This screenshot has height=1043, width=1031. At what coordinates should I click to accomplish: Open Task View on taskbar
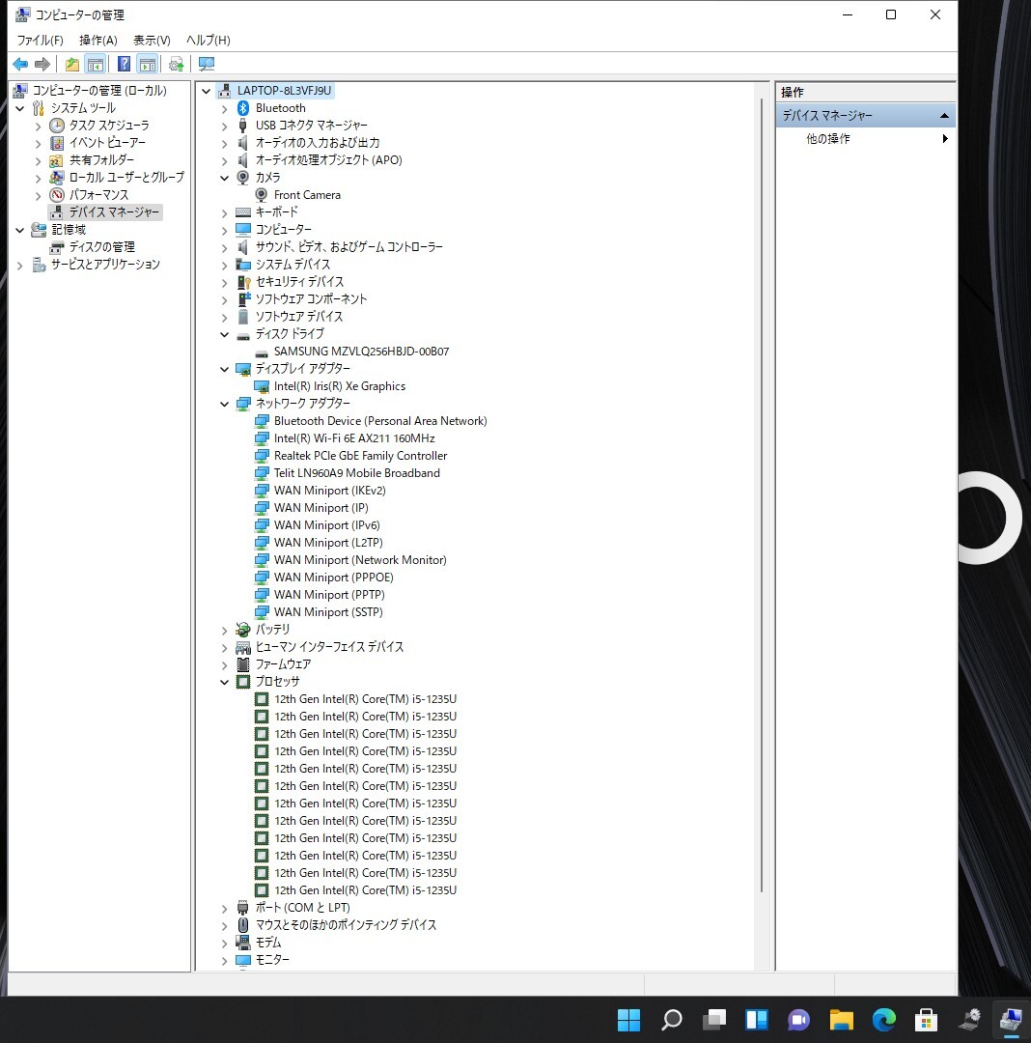(714, 1019)
